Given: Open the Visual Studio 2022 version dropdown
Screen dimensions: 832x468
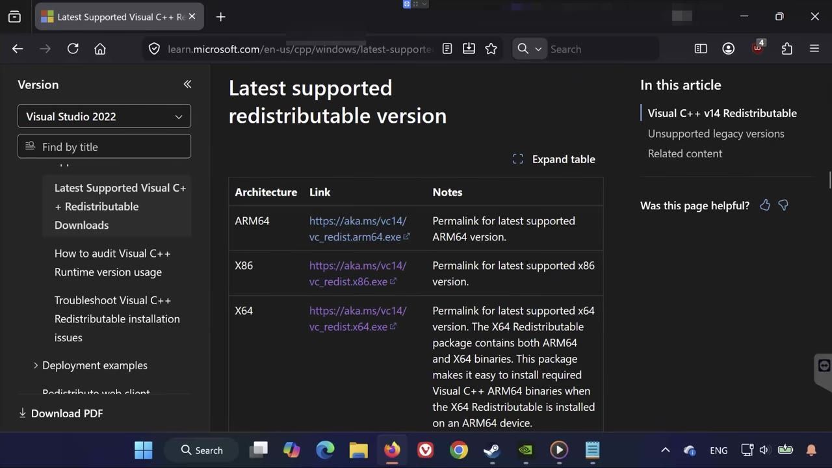Looking at the screenshot, I should pyautogui.click(x=104, y=116).
